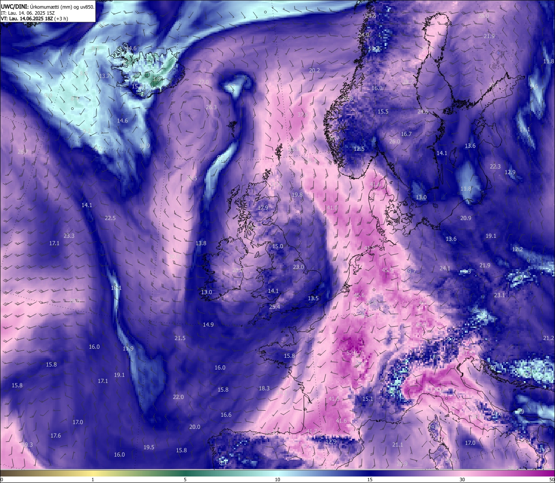Click the map value 18.3
Viewport: 555px width, 483px height.
264,389
